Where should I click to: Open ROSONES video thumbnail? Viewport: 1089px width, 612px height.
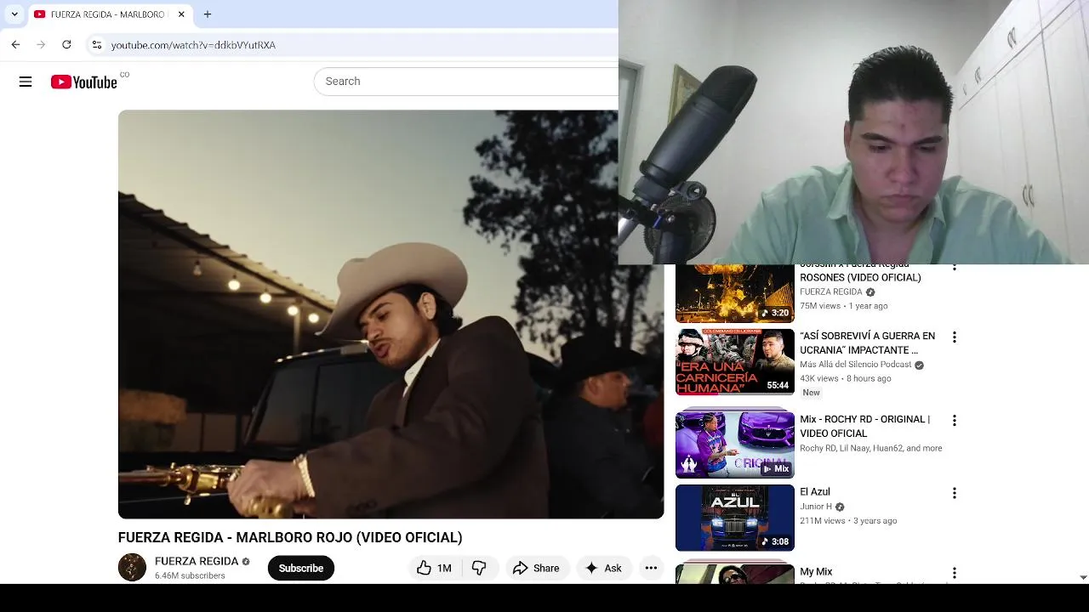[735, 293]
